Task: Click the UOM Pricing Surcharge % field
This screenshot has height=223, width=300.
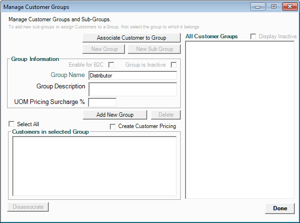Action: tap(102, 102)
